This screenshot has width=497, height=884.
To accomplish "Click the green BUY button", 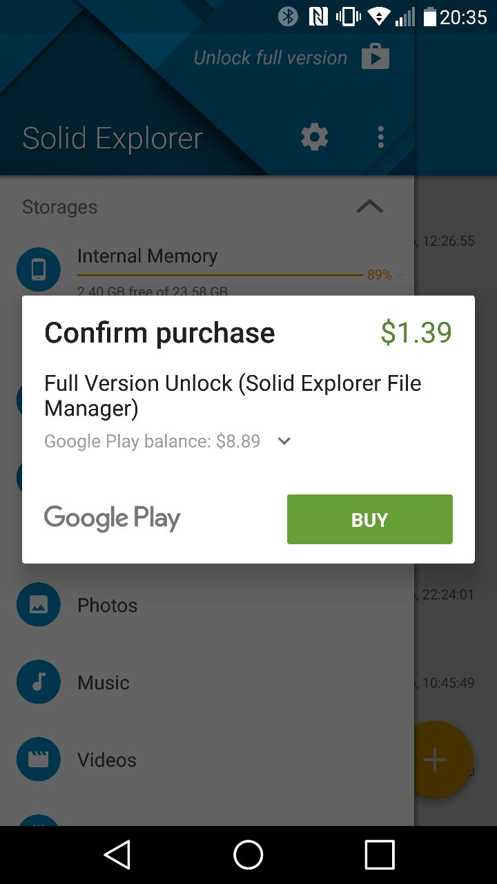I will coord(370,519).
